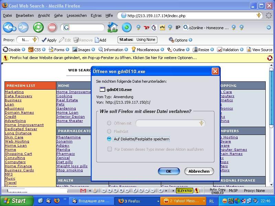Click the address field showing 213.159.117.134/index.php
The height and width of the screenshot is (206, 275).
coord(190,16)
